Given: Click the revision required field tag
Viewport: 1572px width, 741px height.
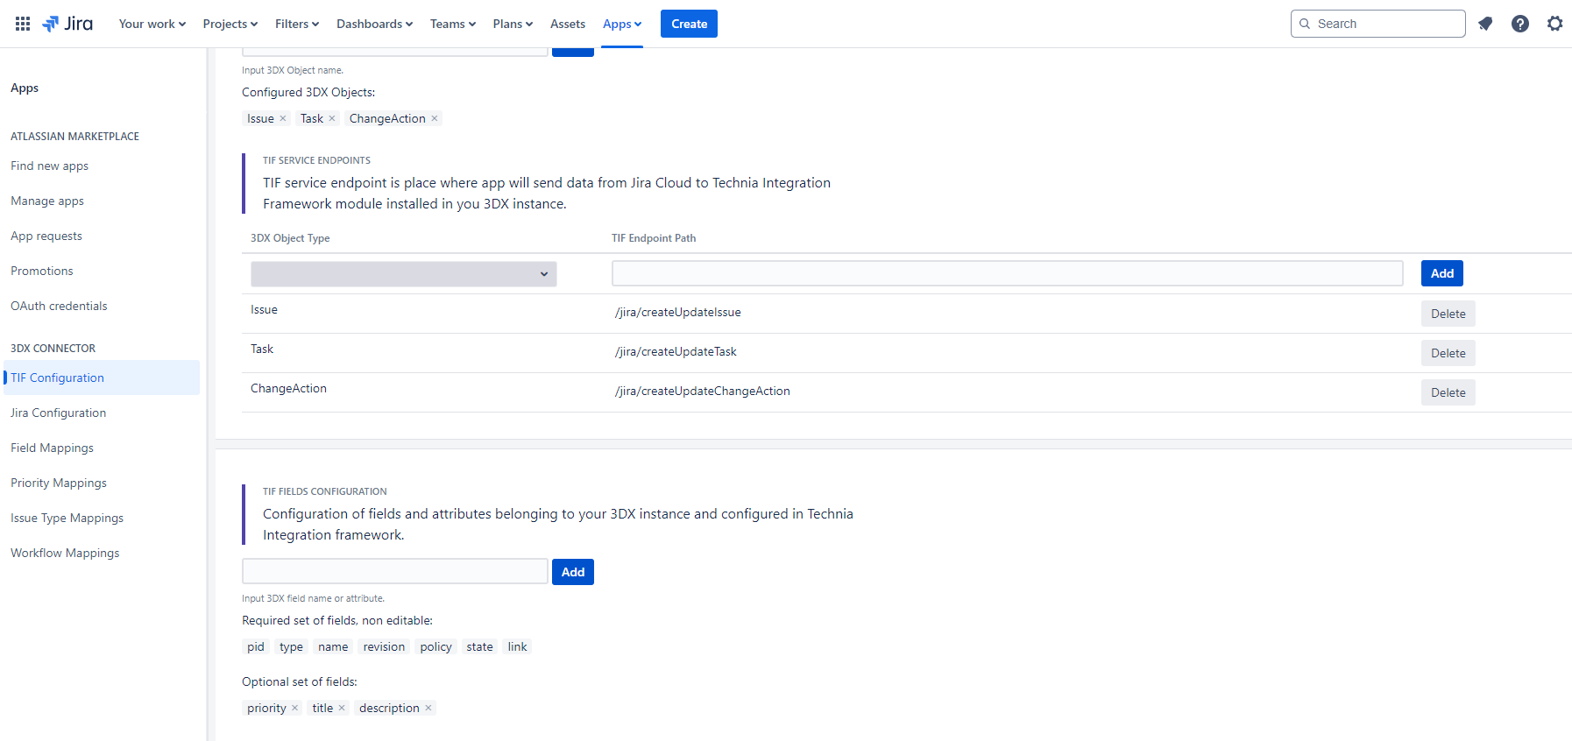Looking at the screenshot, I should point(384,646).
